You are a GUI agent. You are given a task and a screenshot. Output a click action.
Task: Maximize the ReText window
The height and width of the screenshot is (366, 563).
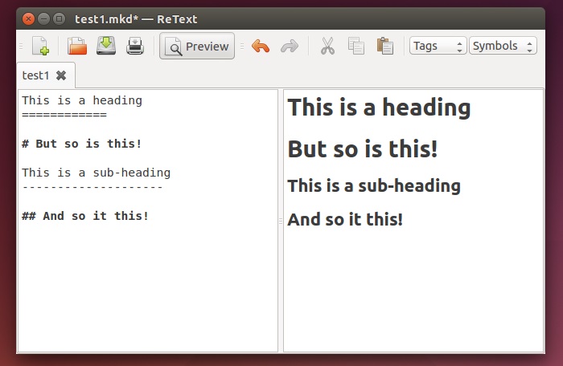[60, 18]
